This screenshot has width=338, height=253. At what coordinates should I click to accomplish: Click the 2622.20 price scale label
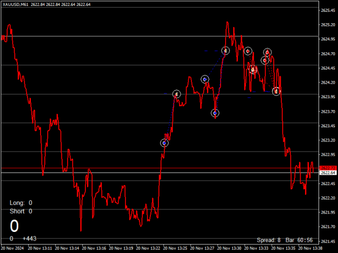click(x=328, y=198)
